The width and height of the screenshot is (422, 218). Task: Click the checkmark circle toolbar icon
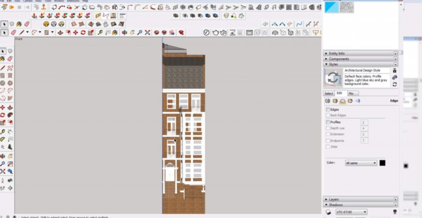coord(206,33)
